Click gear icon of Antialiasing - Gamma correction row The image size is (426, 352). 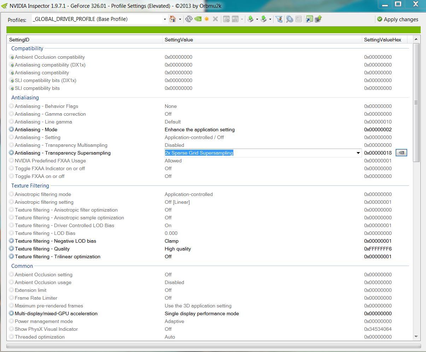(11, 114)
